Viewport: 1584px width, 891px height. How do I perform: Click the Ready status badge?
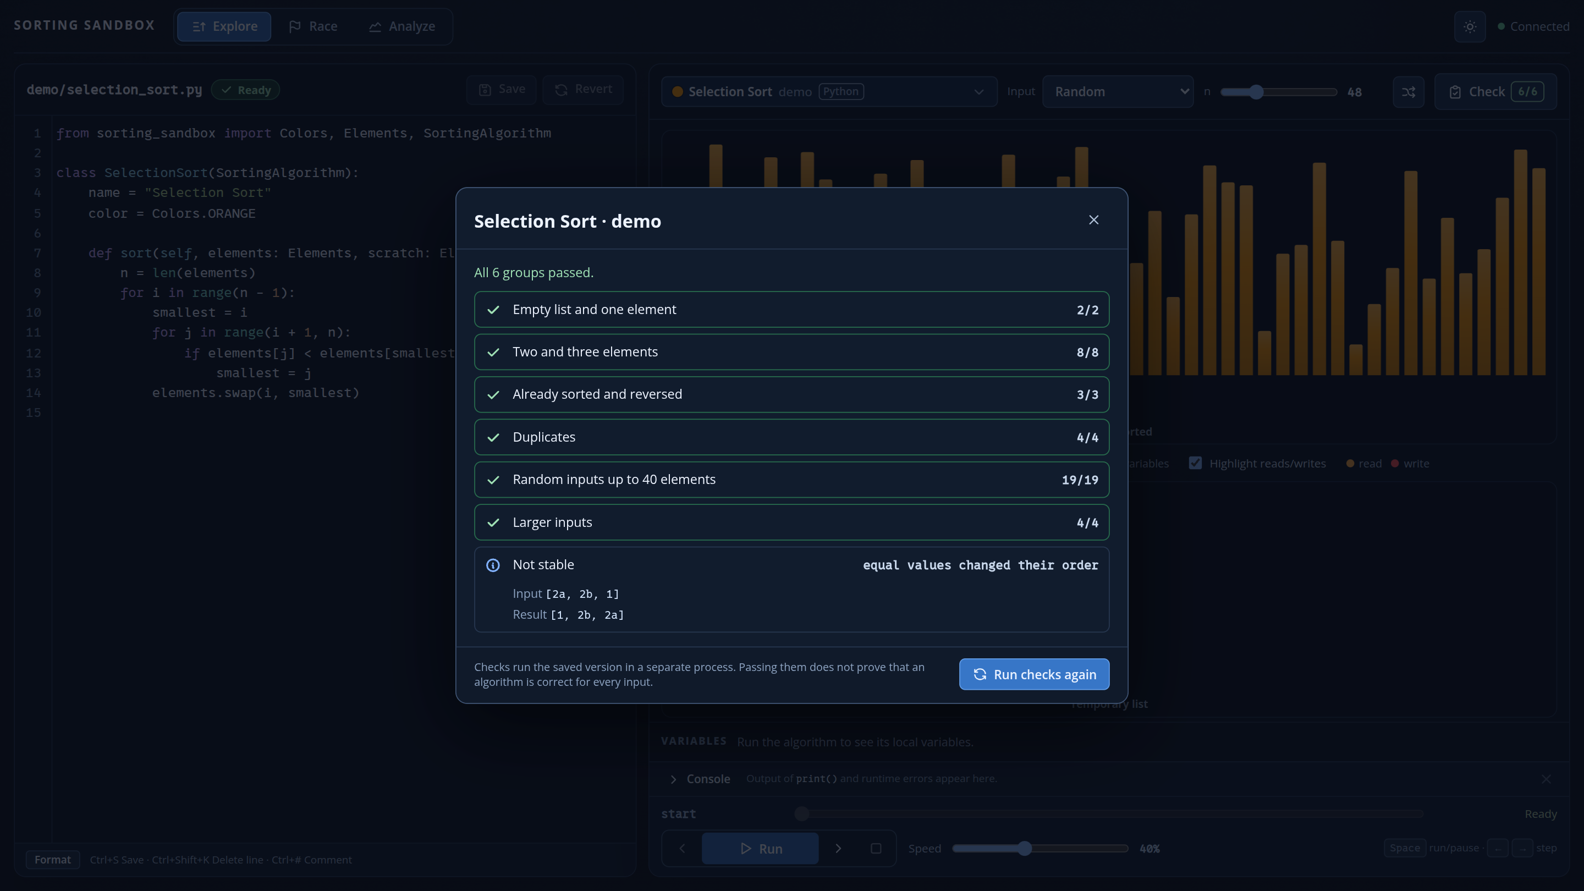tap(245, 90)
